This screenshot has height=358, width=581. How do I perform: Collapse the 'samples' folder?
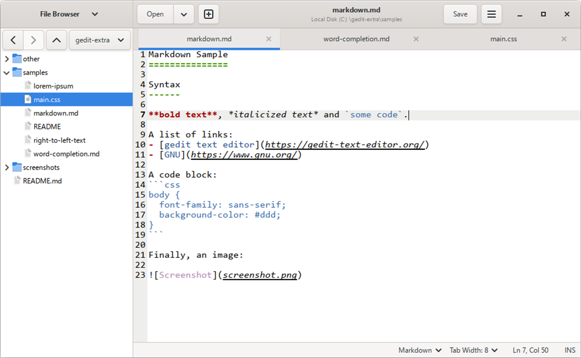pos(6,72)
